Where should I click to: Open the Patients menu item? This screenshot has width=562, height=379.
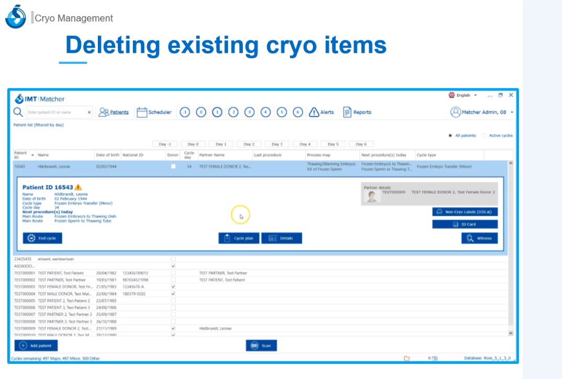[114, 112]
